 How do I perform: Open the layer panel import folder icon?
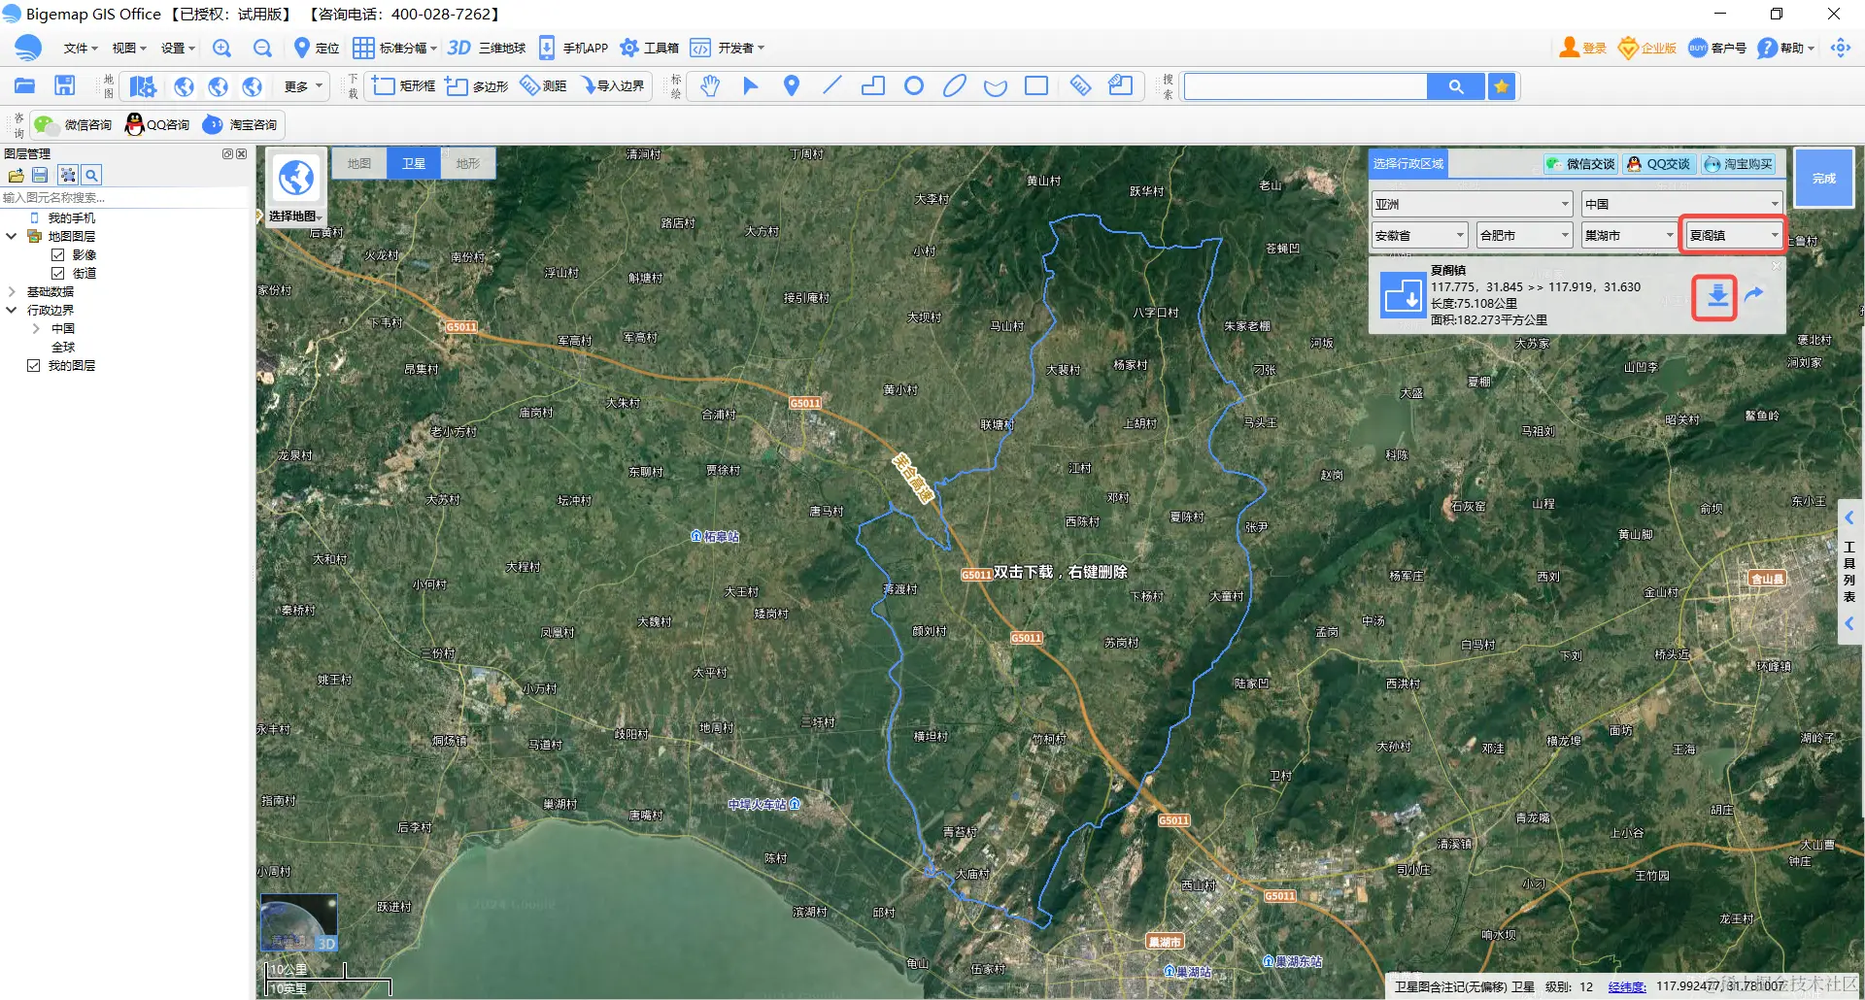pos(16,176)
